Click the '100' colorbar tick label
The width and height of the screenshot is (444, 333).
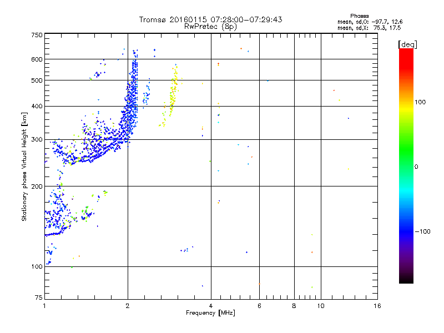point(420,102)
